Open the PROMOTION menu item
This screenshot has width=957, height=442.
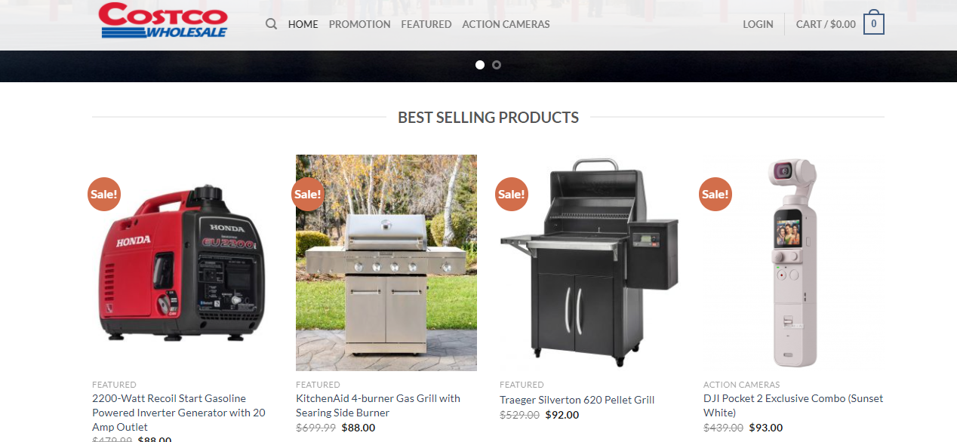[x=360, y=24]
